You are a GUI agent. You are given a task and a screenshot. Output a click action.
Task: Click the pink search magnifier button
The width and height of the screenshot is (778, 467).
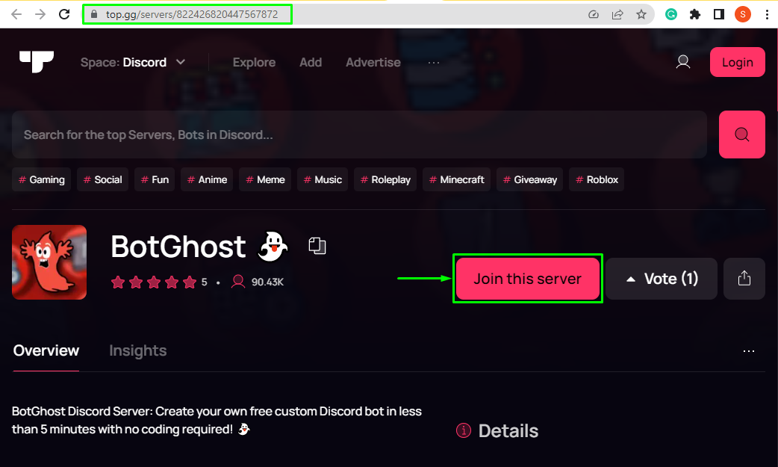tap(741, 134)
